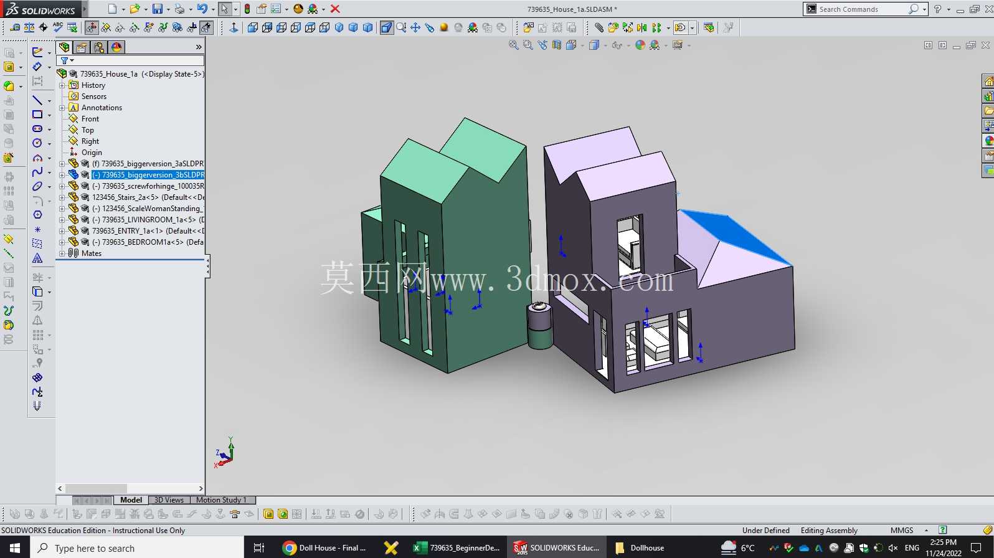
Task: Click the Rebuild traffic light icon
Action: [x=247, y=9]
